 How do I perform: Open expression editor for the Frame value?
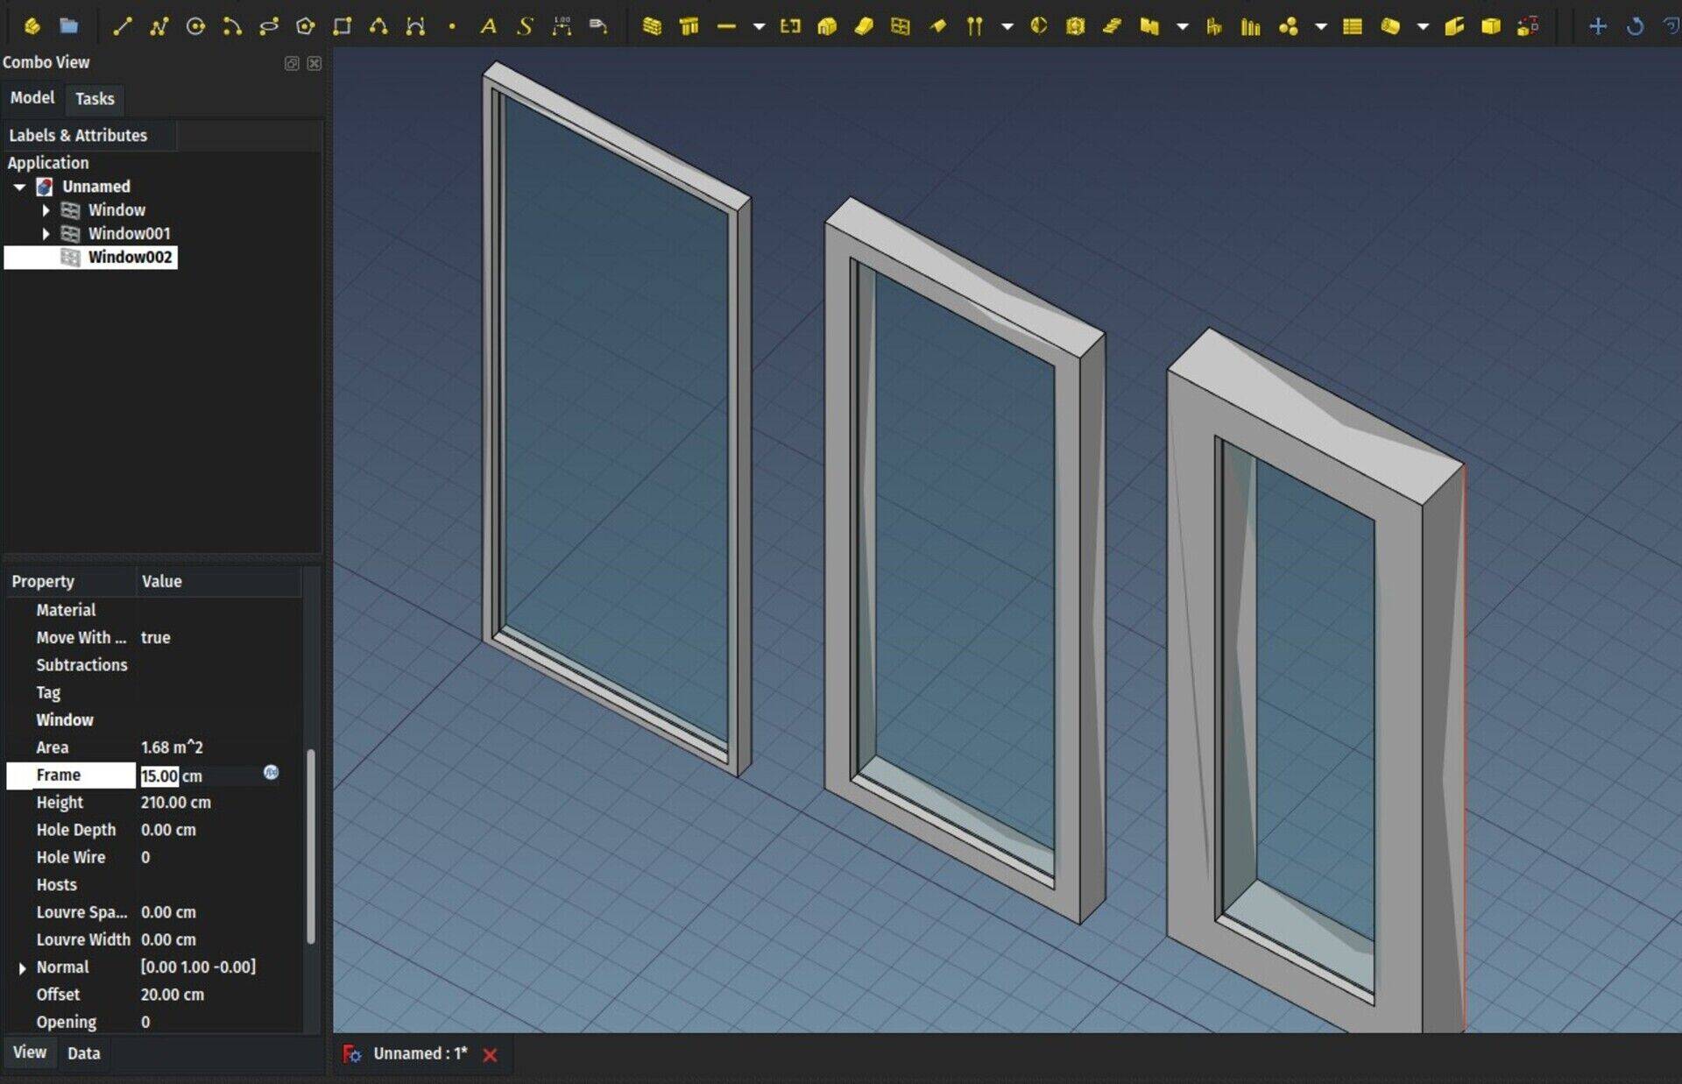point(272,773)
